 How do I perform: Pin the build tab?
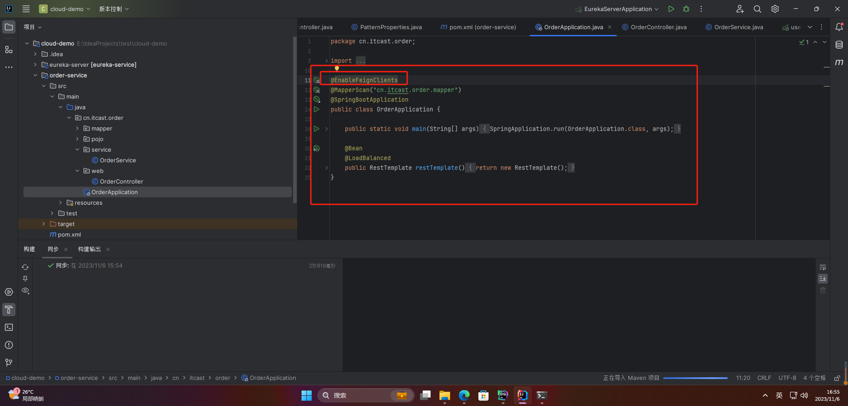25,279
